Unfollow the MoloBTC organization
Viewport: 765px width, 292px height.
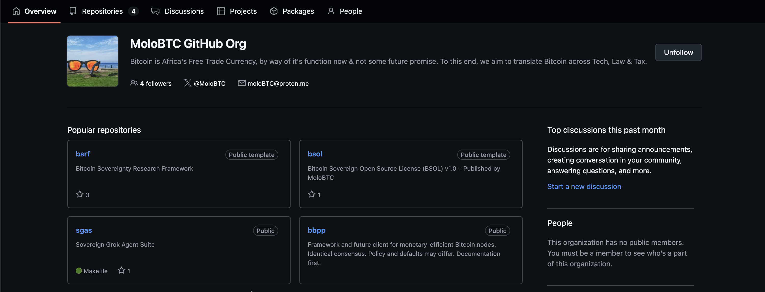pyautogui.click(x=678, y=52)
